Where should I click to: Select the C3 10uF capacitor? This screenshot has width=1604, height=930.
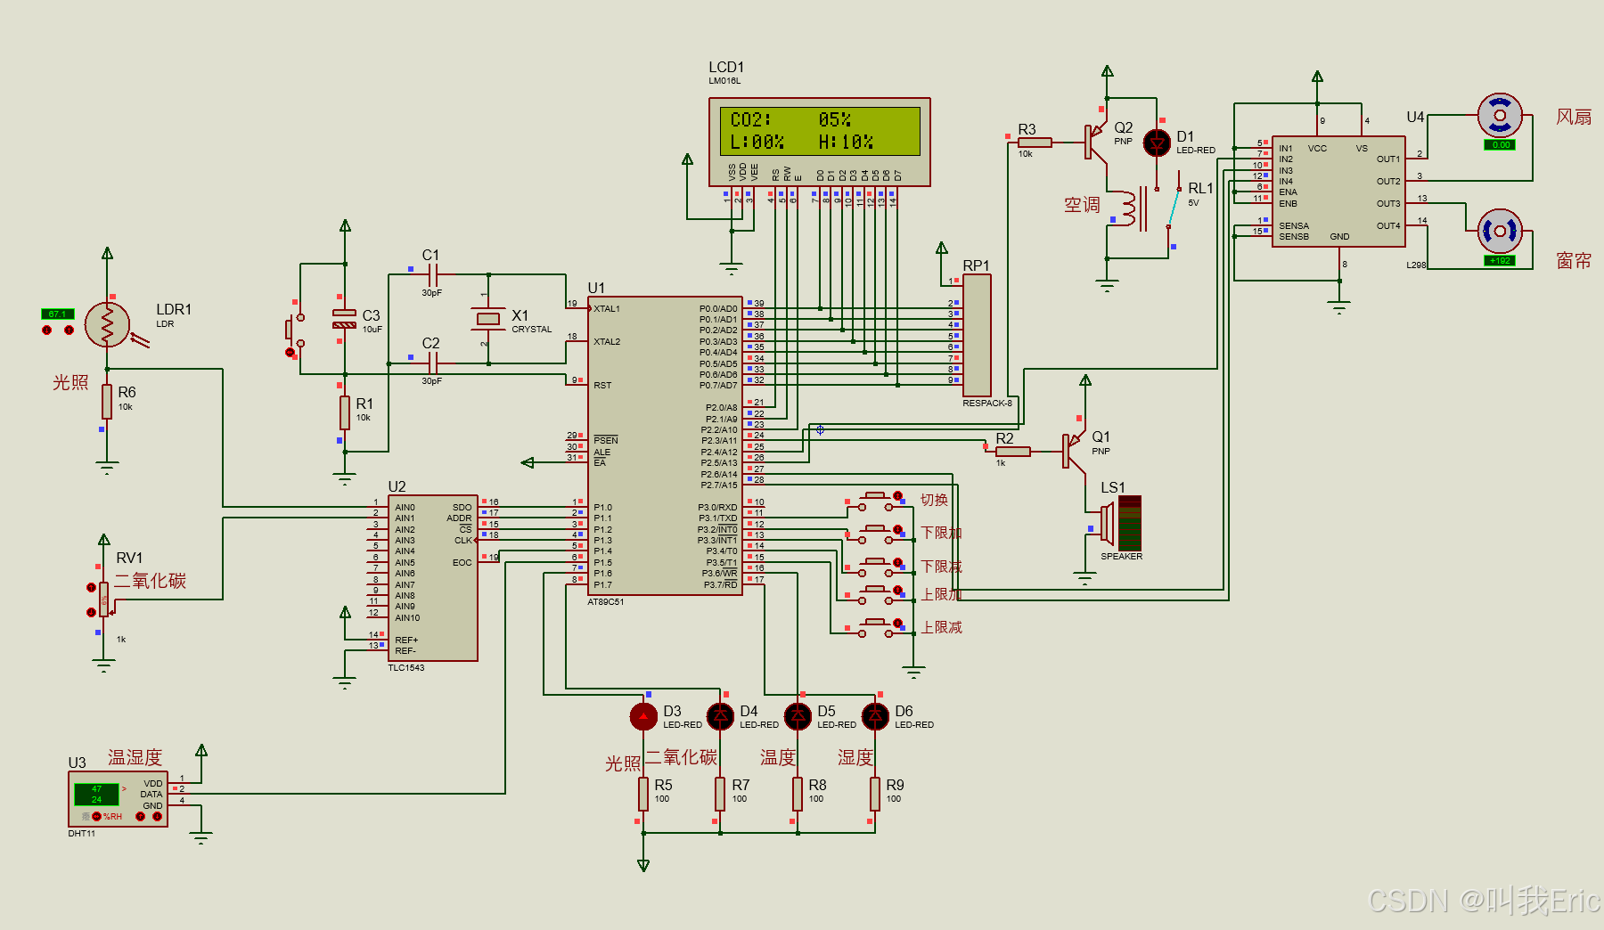click(345, 319)
